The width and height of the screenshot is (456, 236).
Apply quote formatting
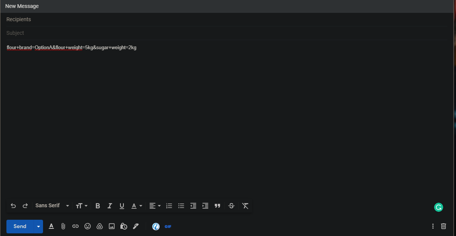click(217, 206)
